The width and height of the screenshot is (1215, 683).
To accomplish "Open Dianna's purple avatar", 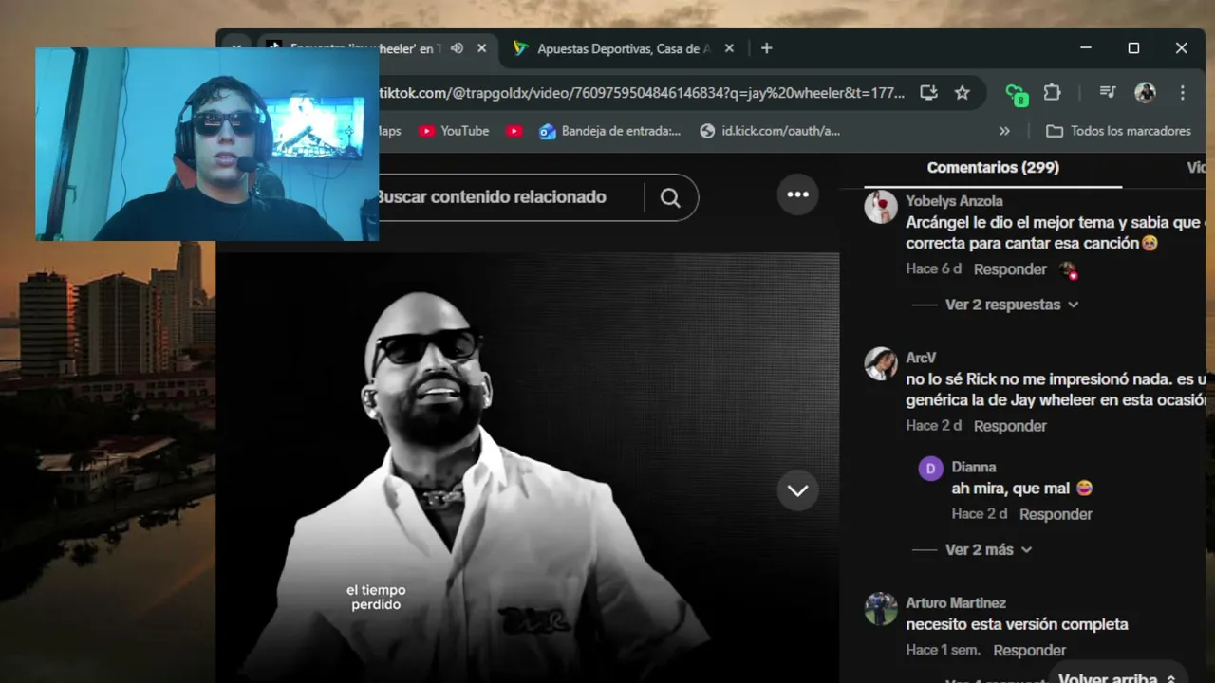I will point(930,469).
